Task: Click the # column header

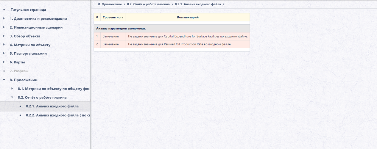Action: coord(97,17)
